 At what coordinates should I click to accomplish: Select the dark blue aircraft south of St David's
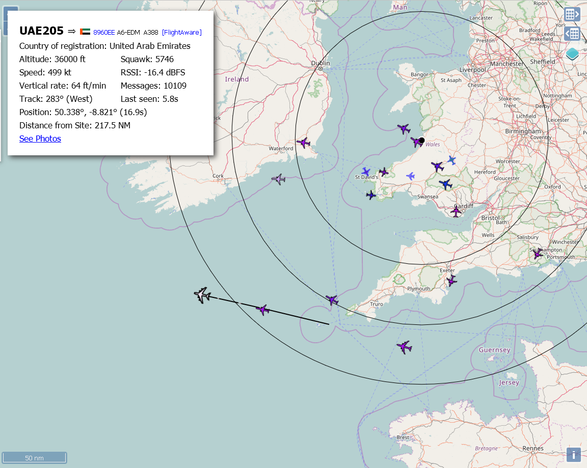371,195
